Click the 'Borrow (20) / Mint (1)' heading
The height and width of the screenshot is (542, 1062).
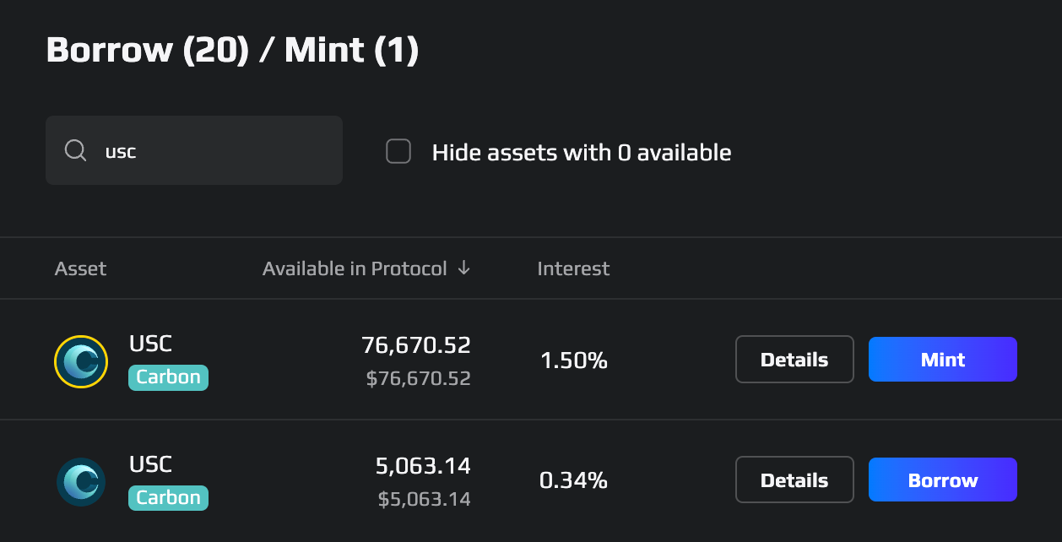click(x=232, y=51)
